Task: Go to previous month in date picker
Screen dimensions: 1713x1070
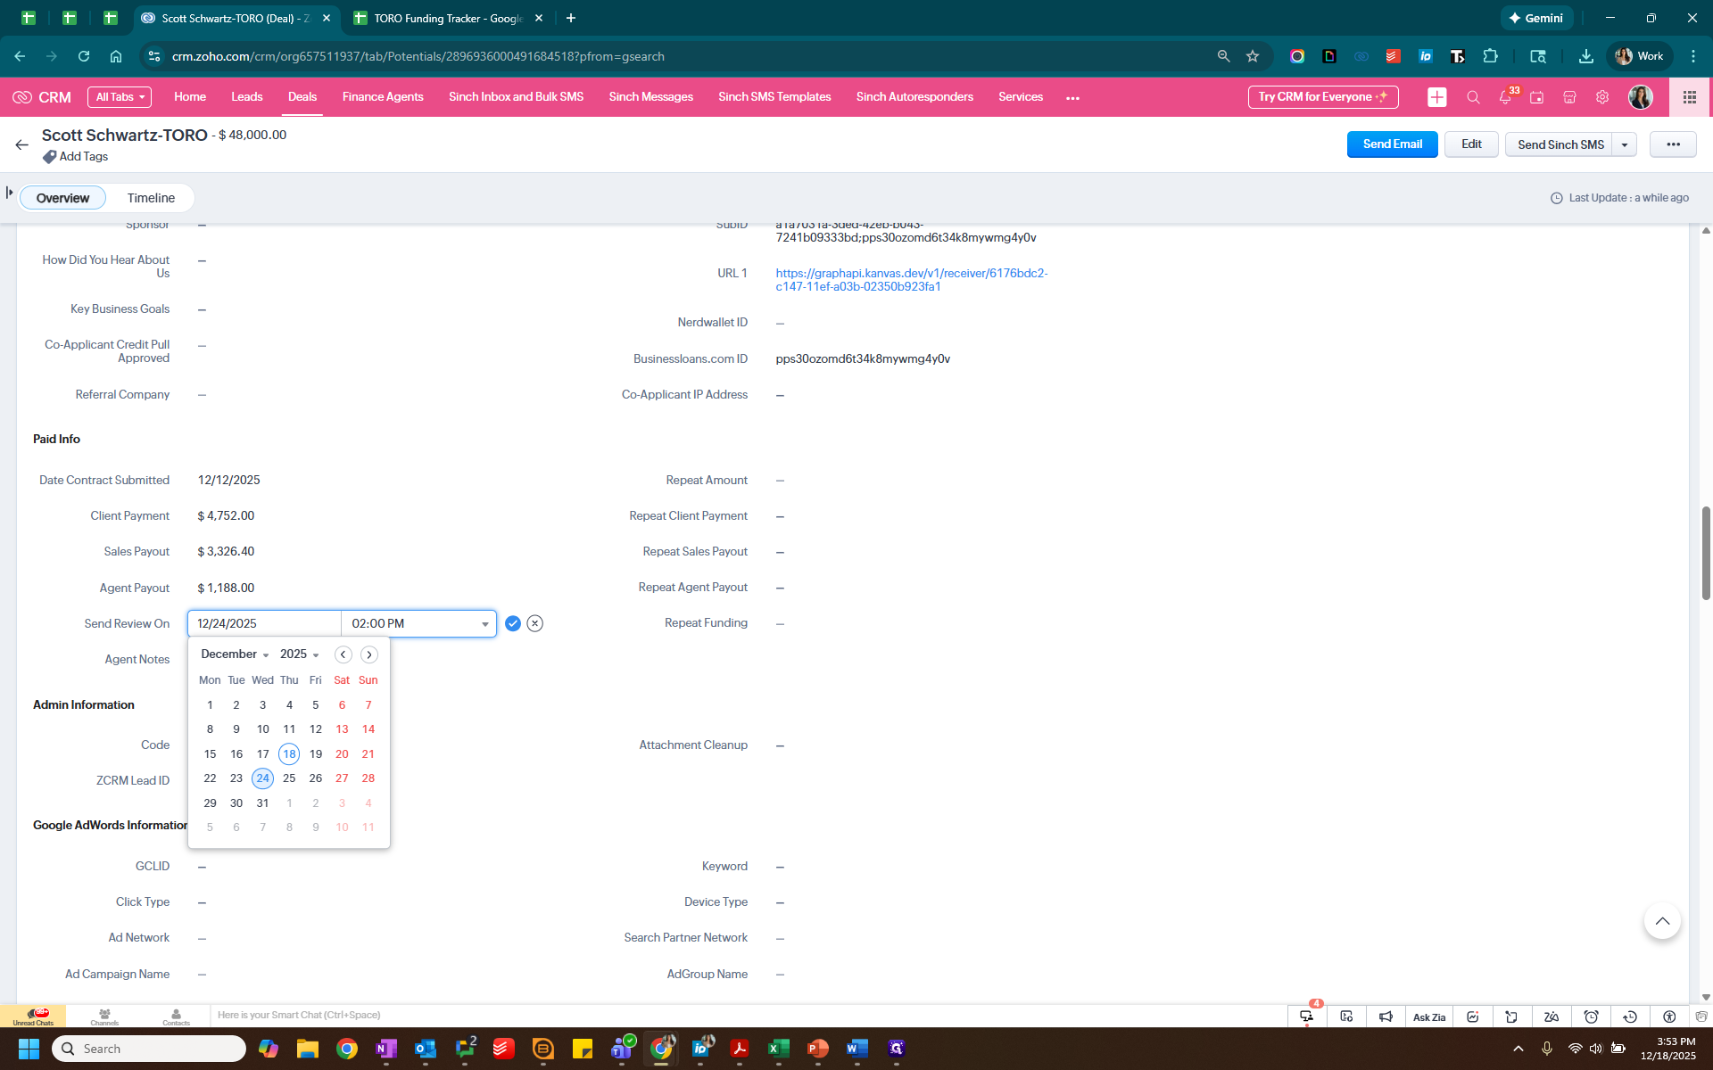Action: (x=343, y=654)
